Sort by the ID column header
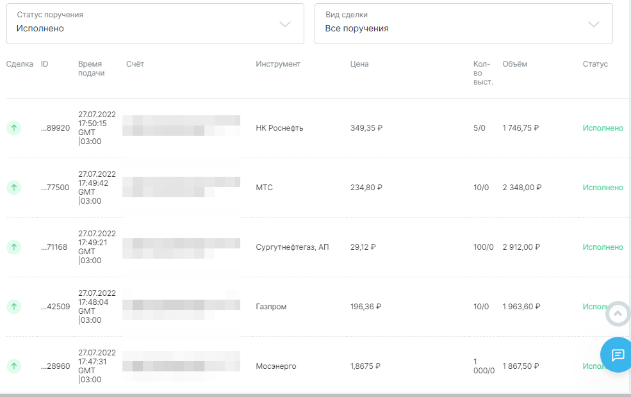 click(44, 64)
